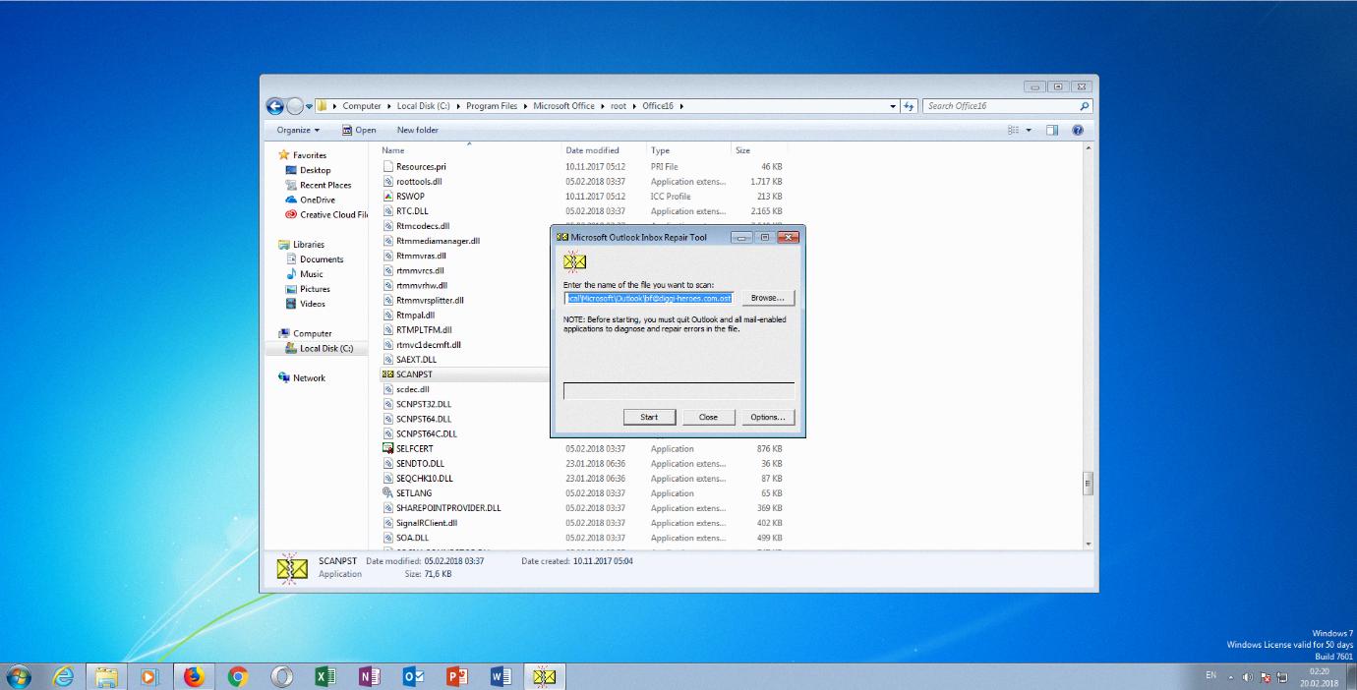Refresh the Office16 folder view
Viewport: 1357px width, 690px height.
point(910,106)
